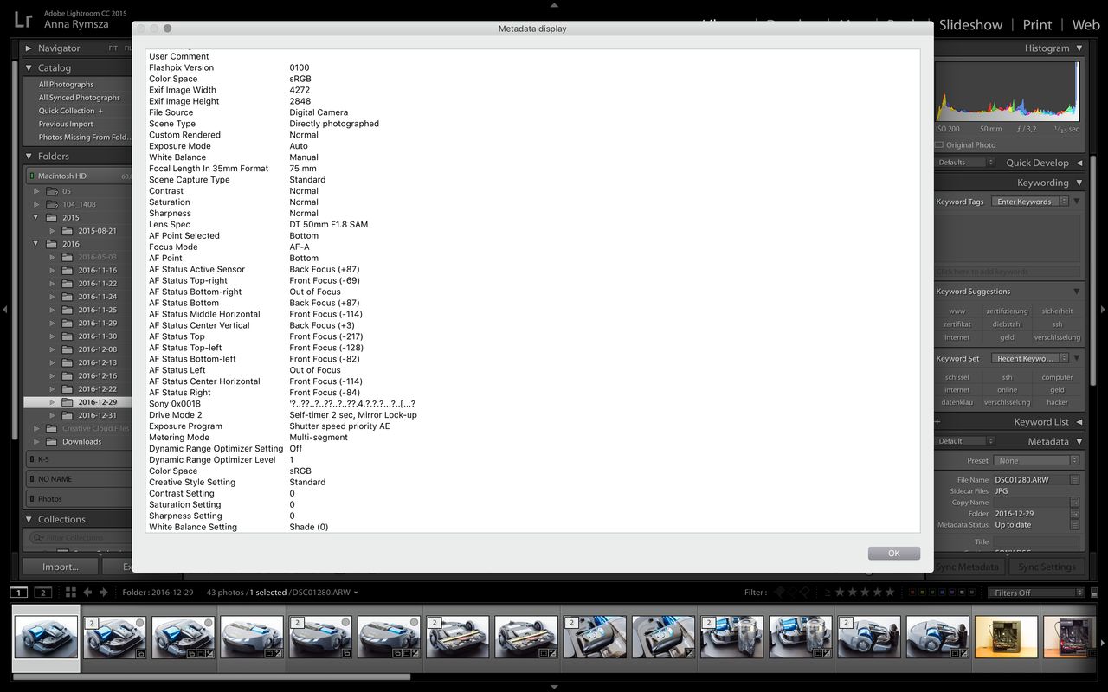Open Grid view from filmstrip bar
The width and height of the screenshot is (1108, 692).
click(x=71, y=593)
